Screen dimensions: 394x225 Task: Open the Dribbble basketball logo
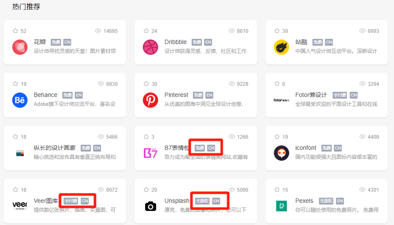151,47
